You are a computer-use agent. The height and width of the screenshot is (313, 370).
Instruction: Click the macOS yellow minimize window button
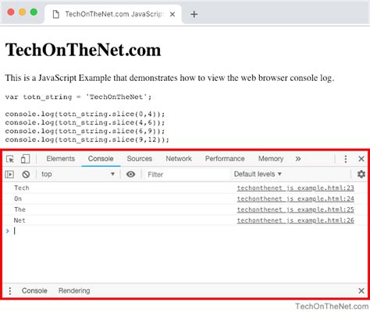click(23, 12)
